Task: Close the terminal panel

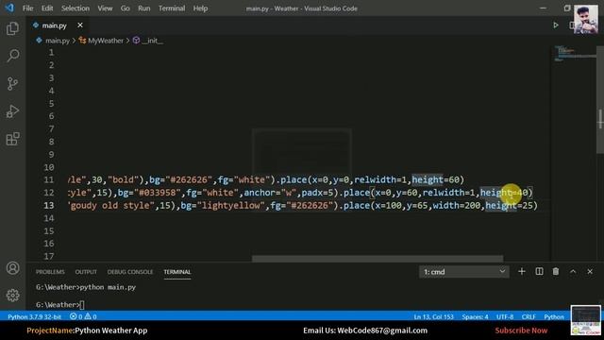Action: [590, 272]
